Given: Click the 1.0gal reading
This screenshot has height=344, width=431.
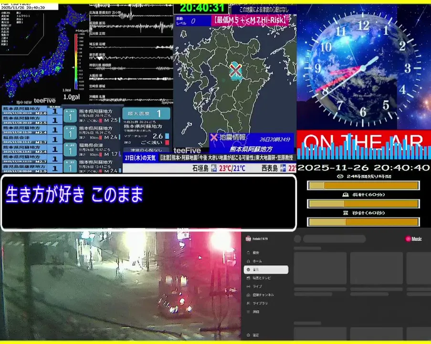Looking at the screenshot, I should (72, 97).
